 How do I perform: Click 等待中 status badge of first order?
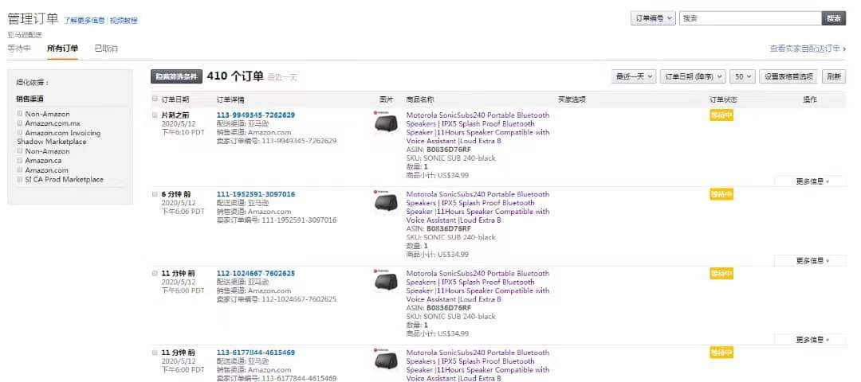(721, 115)
